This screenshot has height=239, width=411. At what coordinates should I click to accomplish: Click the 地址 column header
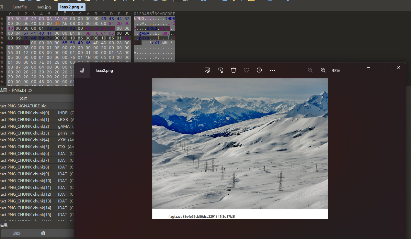click(x=17, y=233)
